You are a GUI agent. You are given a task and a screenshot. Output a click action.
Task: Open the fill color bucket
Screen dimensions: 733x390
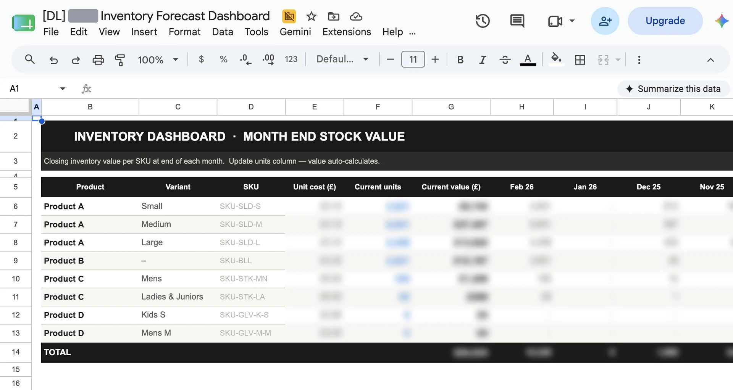click(556, 59)
